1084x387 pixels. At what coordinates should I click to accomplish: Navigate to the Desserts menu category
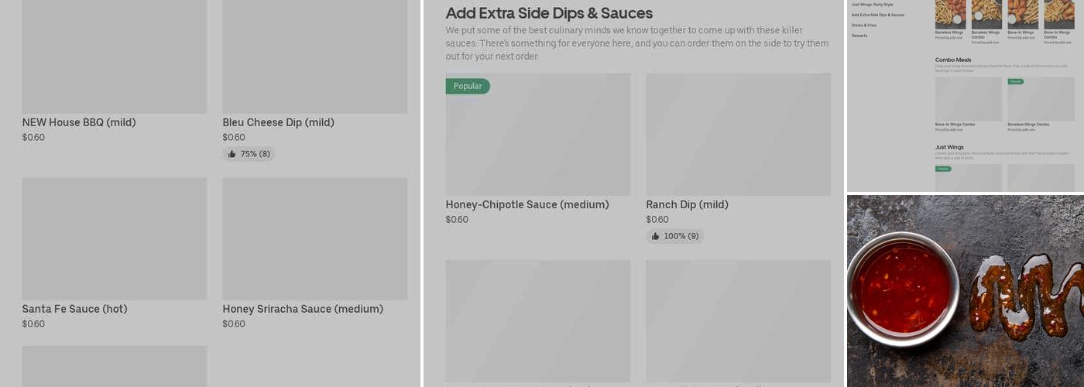(859, 36)
